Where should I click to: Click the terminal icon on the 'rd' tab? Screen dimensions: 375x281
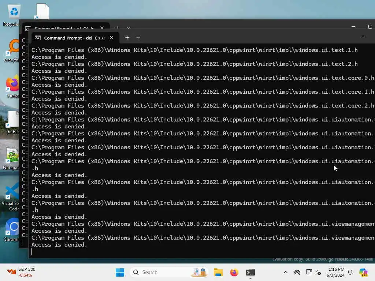click(28, 28)
